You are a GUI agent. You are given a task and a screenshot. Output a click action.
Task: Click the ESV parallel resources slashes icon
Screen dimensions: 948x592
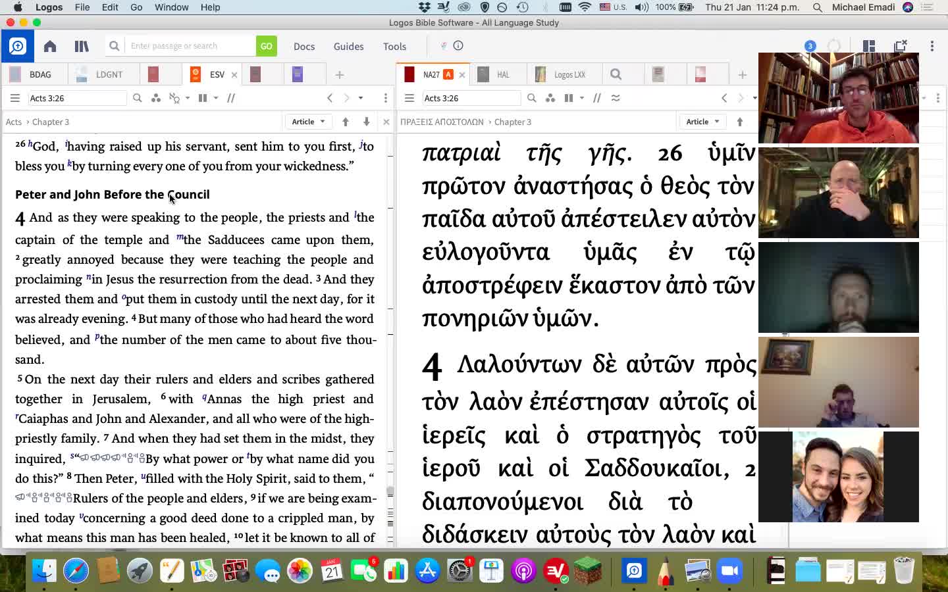point(231,98)
